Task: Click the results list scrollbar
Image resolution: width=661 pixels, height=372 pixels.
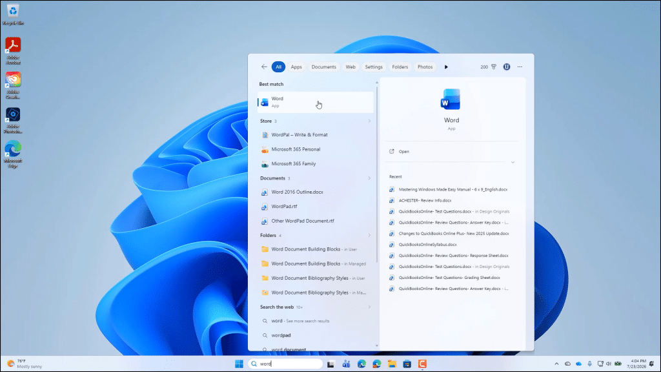Action: (376, 173)
